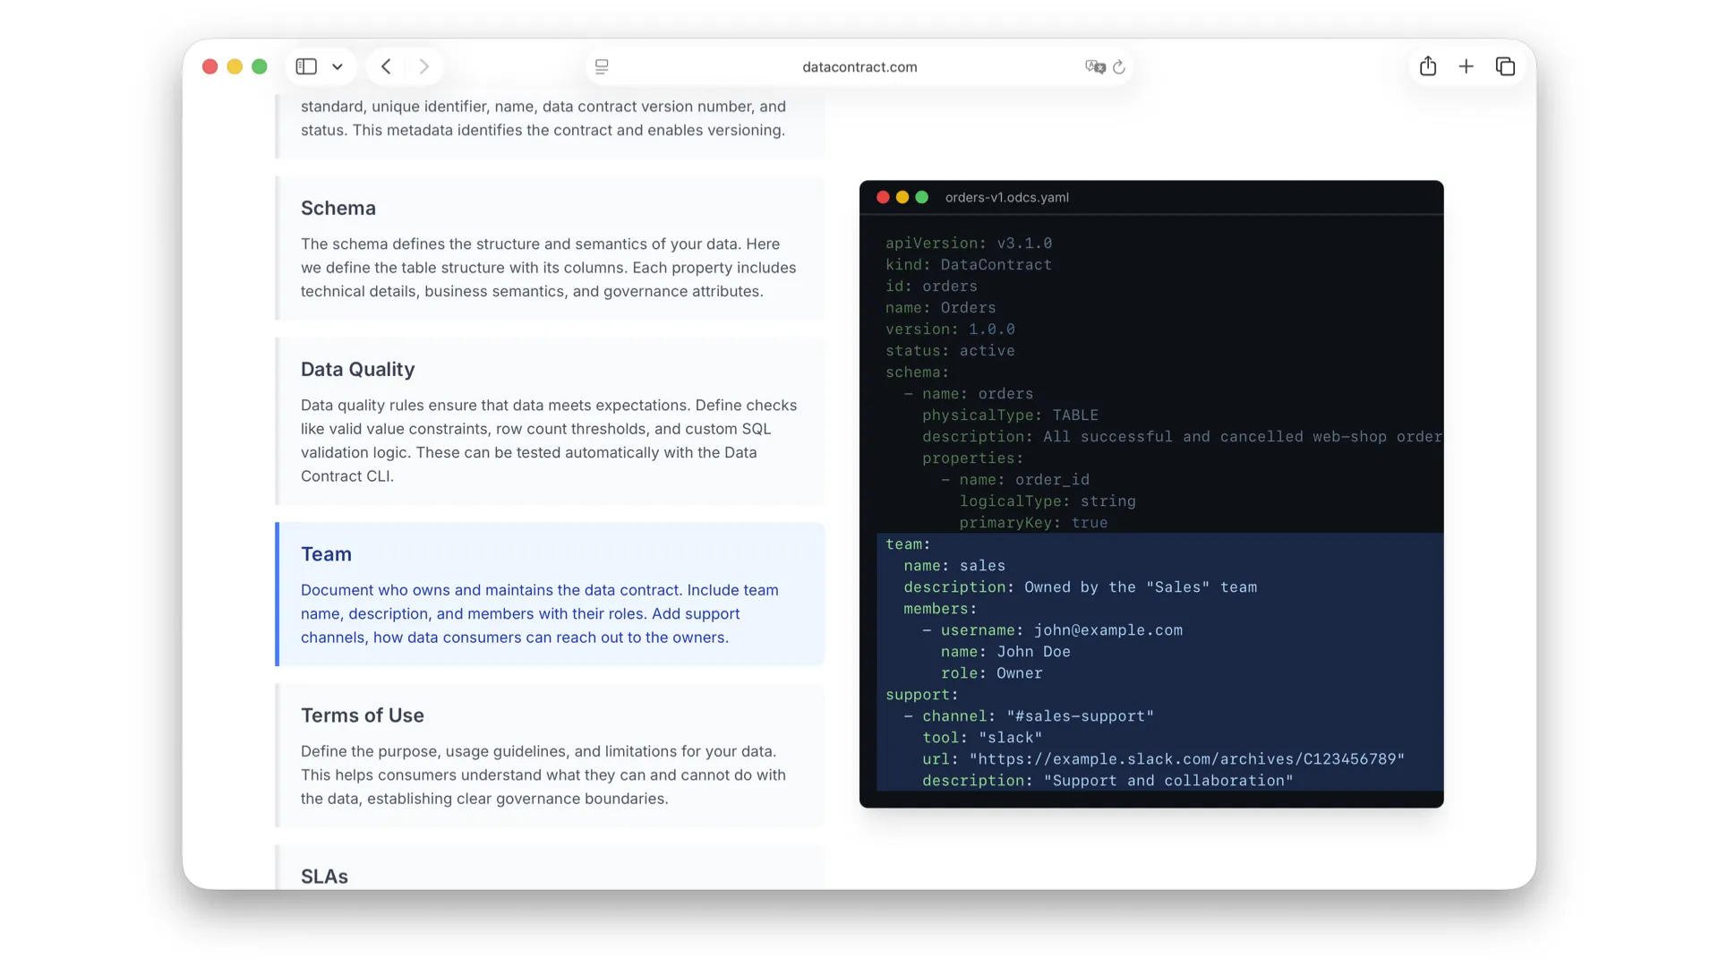Reload the page with refresh icon
Image resolution: width=1719 pixels, height=967 pixels.
1119,66
